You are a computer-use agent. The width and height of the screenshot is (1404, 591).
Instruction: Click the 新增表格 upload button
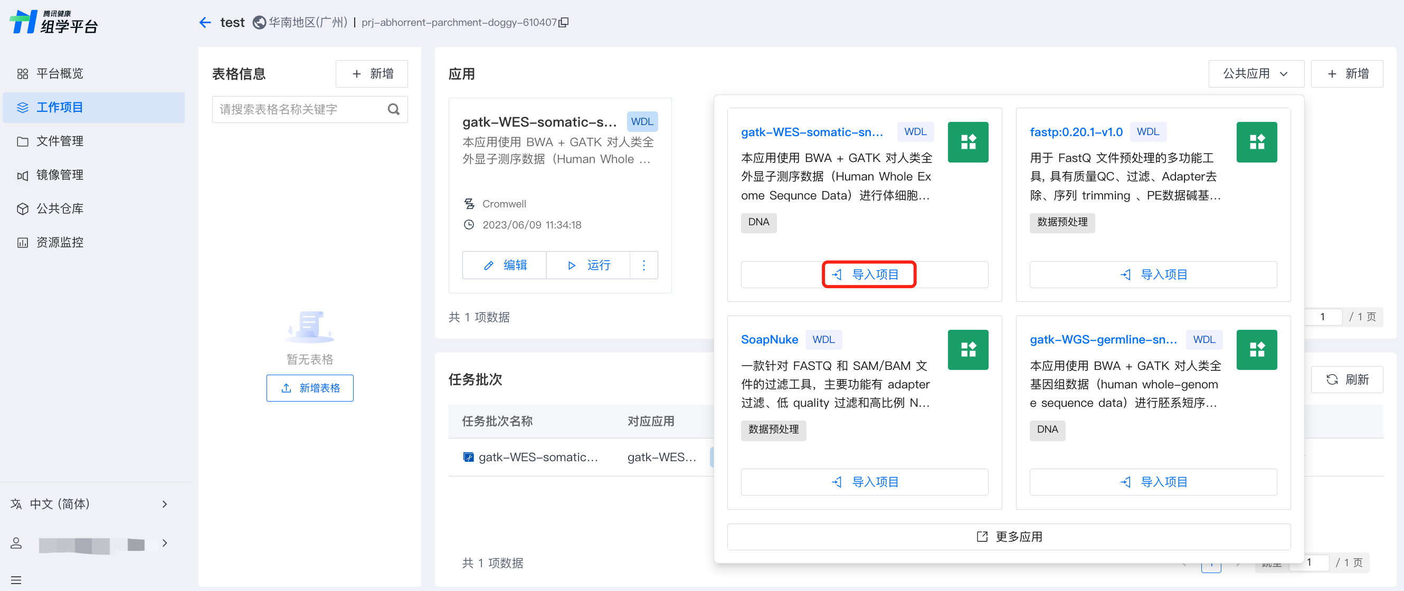[x=310, y=388]
